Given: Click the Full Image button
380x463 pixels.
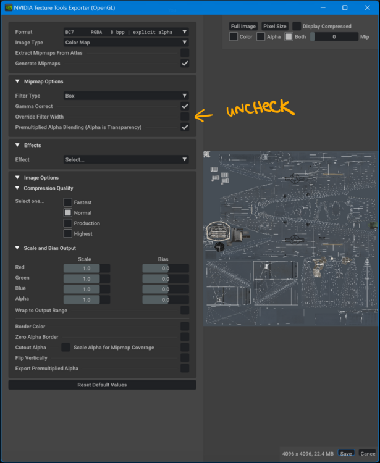Looking at the screenshot, I should tap(243, 27).
